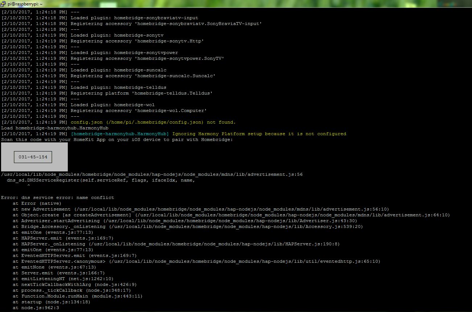Click 'Registering accessory homebridge-sonytv.Http' line

click(x=137, y=41)
